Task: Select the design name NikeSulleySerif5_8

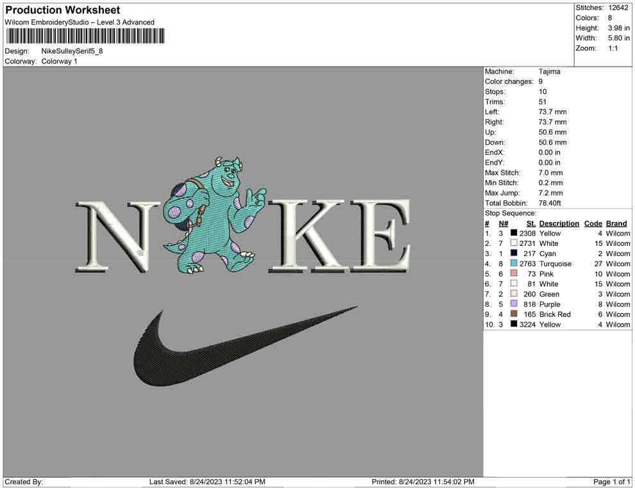Action: point(72,51)
